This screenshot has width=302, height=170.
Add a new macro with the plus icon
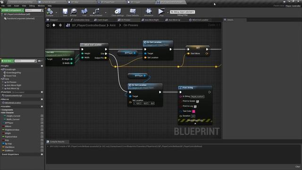click(42, 99)
